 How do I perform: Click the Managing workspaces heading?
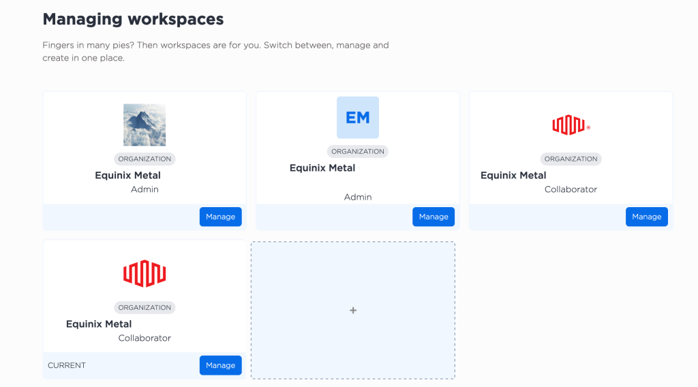coord(133,19)
